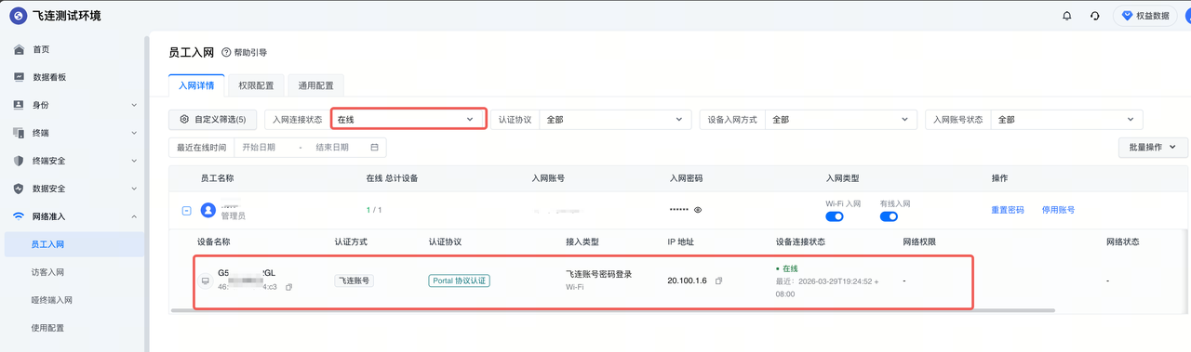Image resolution: width=1191 pixels, height=352 pixels.
Task: Open the 入网连接状态 dropdown
Action: coord(408,120)
